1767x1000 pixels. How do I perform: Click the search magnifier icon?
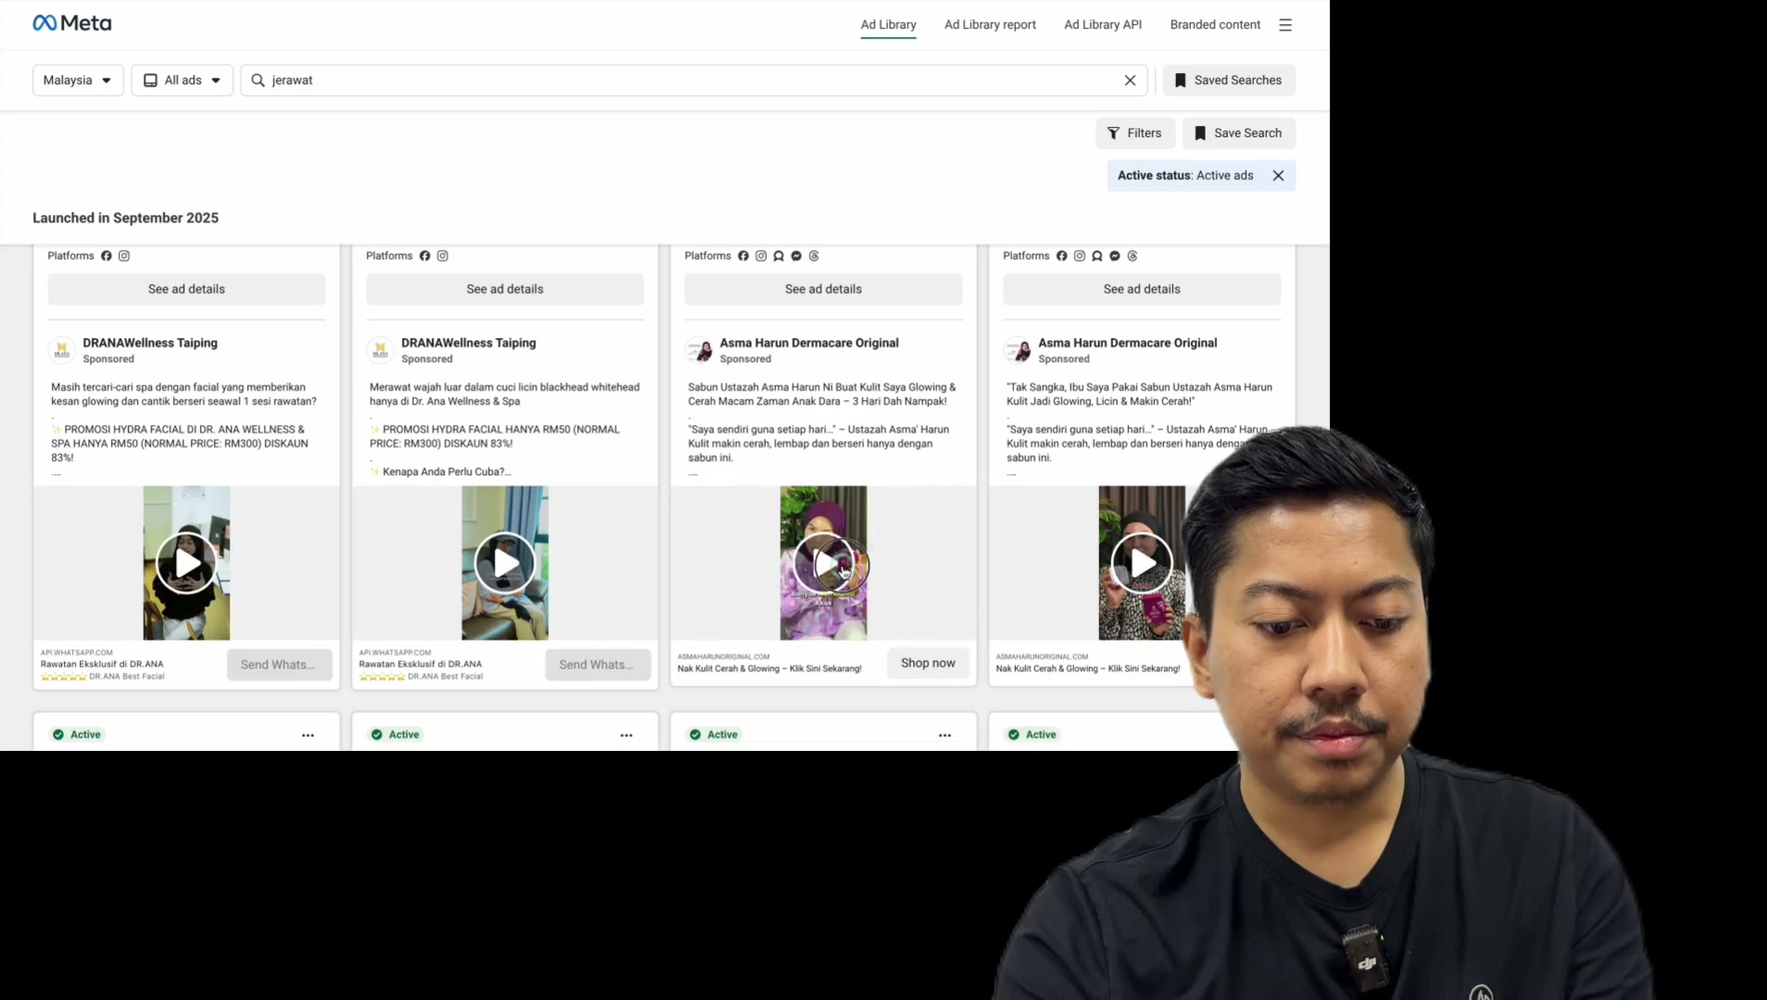pyautogui.click(x=258, y=81)
